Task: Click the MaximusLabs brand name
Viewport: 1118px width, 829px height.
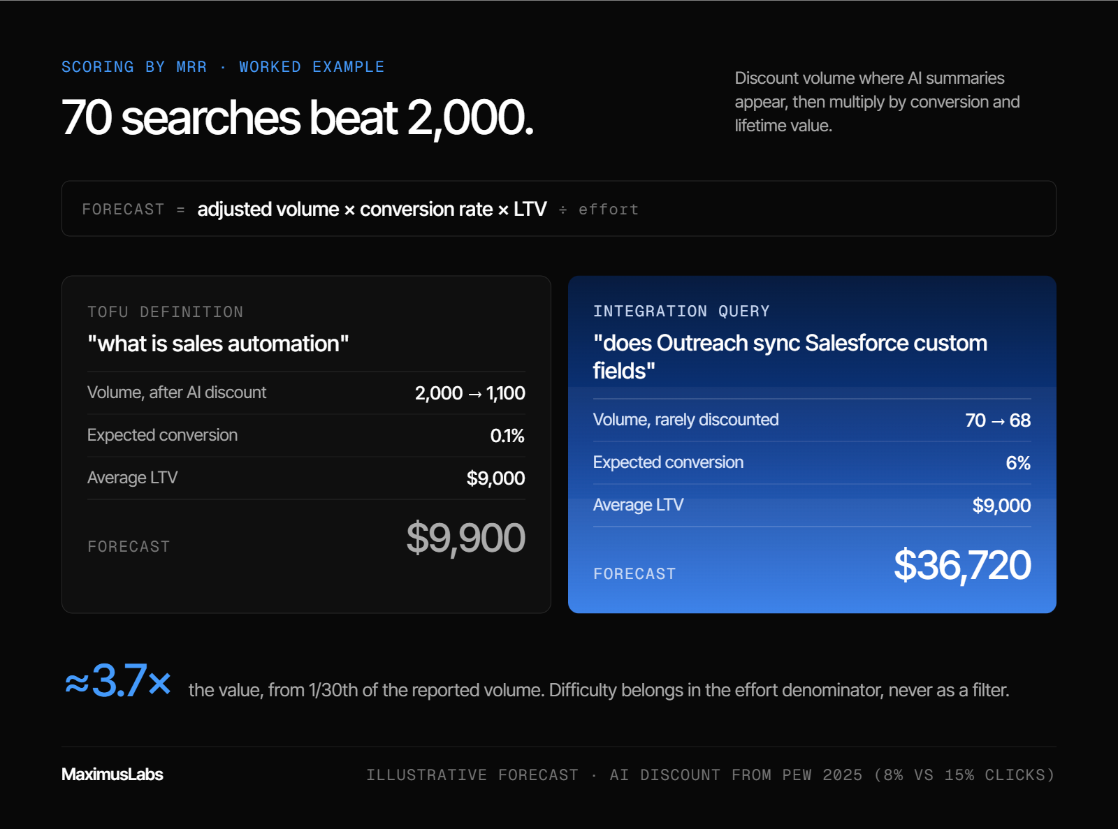Action: coord(112,775)
